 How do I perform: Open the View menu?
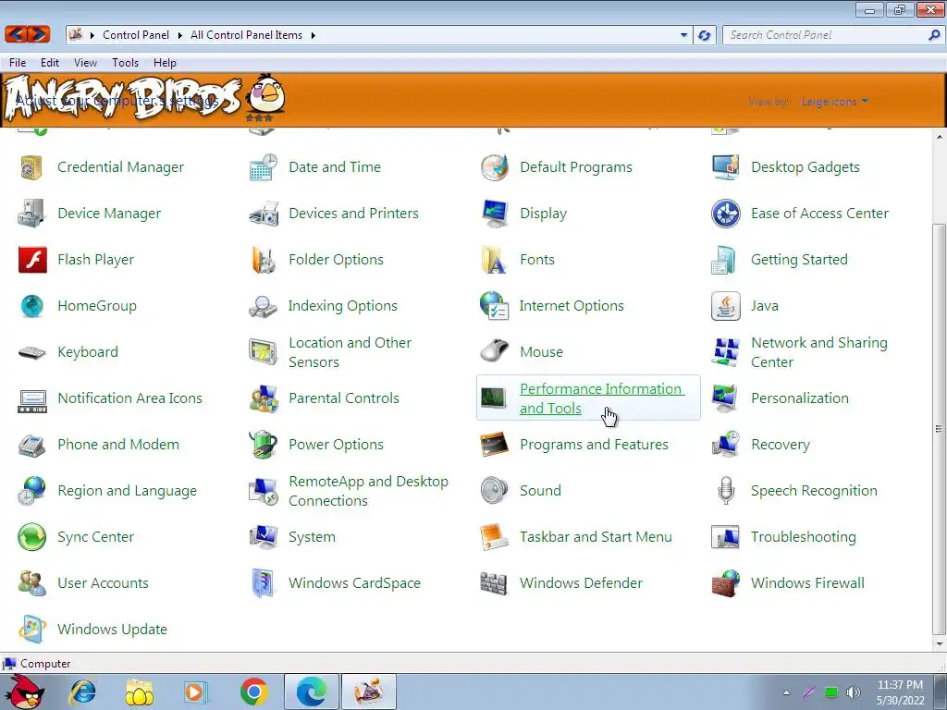(x=85, y=63)
